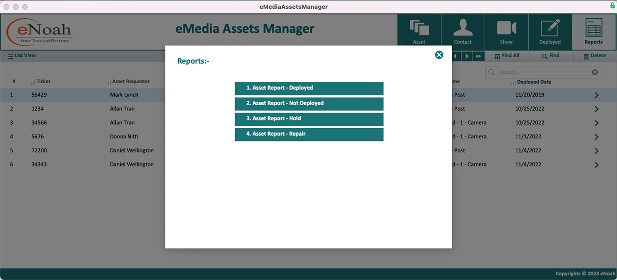The width and height of the screenshot is (617, 280).
Task: Select ticket 34343 cell
Action: click(x=39, y=164)
